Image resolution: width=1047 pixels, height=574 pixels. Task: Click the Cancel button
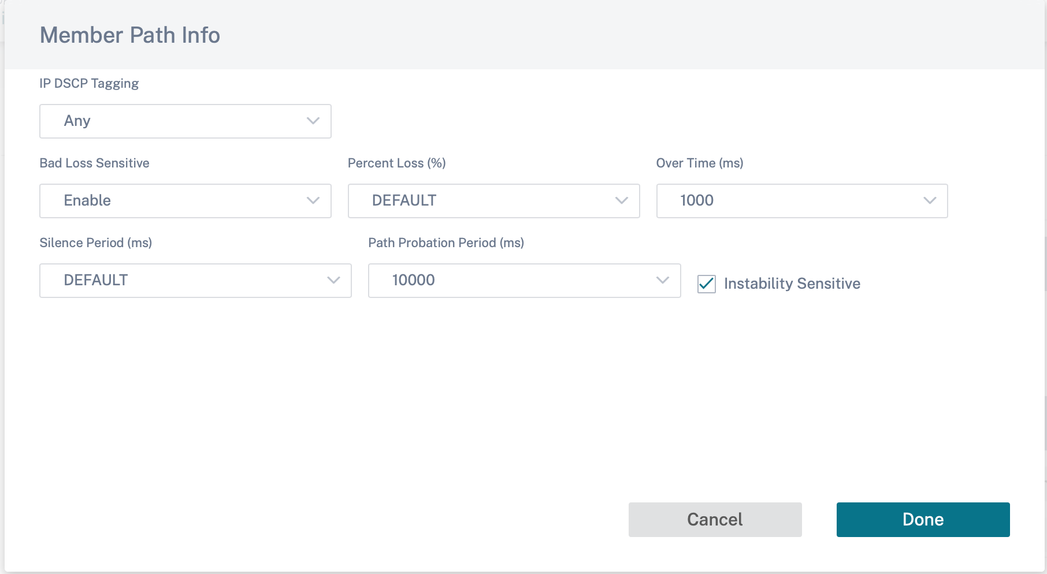(x=715, y=520)
